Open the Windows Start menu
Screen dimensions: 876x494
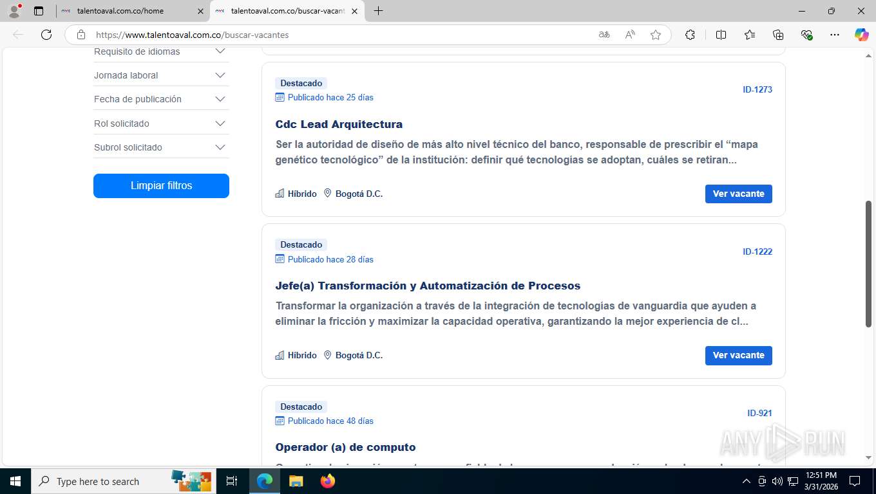[x=15, y=481]
